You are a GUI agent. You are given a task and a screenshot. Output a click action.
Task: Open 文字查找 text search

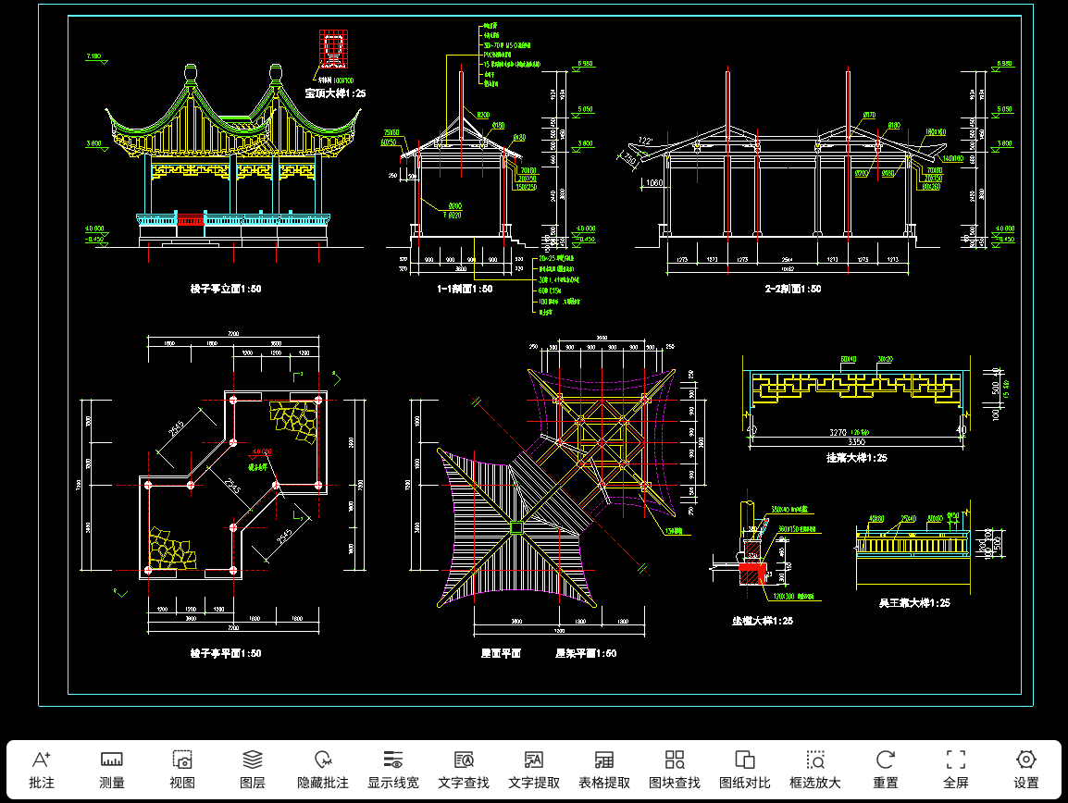(x=464, y=769)
